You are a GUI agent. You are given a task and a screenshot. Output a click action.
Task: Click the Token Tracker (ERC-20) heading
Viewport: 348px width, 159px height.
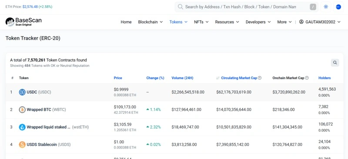(x=33, y=38)
